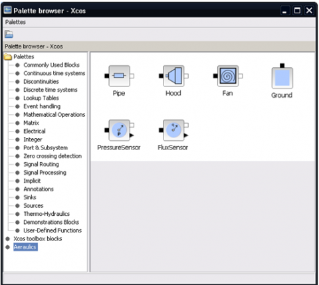This screenshot has height=285, width=319.
Task: Open User-Defined Functions palette
Action: tap(53, 231)
